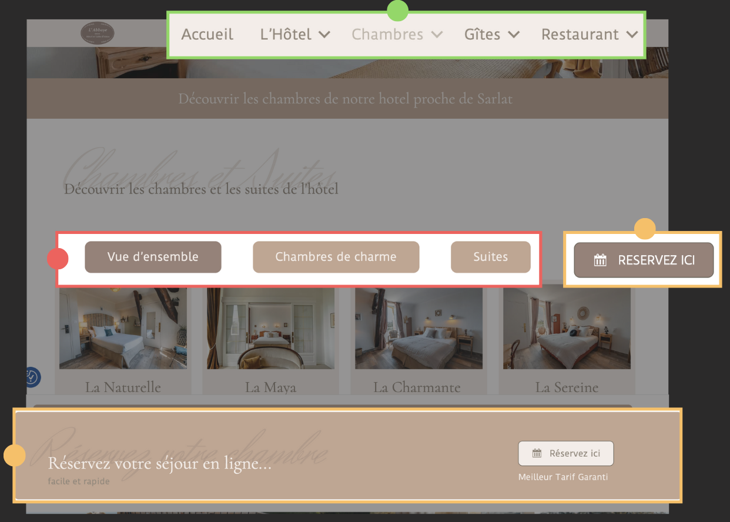Screen dimensions: 730x522
Task: Switch to Chambres de charme filter
Action: pyautogui.click(x=336, y=257)
